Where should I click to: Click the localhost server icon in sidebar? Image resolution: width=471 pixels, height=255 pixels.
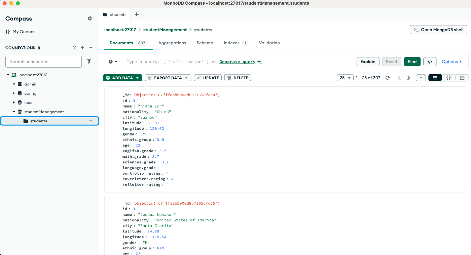pyautogui.click(x=14, y=75)
